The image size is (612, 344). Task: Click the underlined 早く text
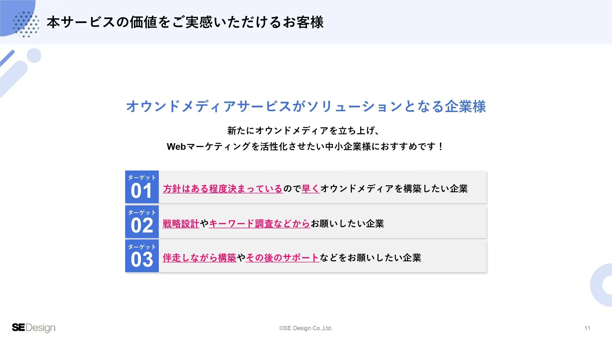[x=311, y=189]
